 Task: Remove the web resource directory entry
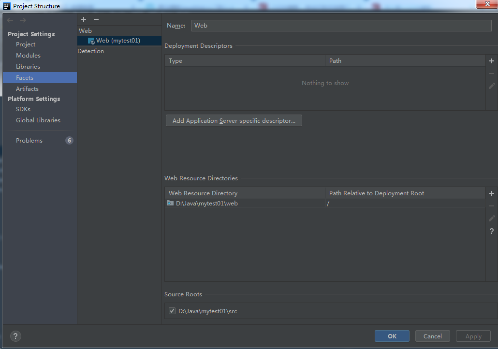coord(492,206)
